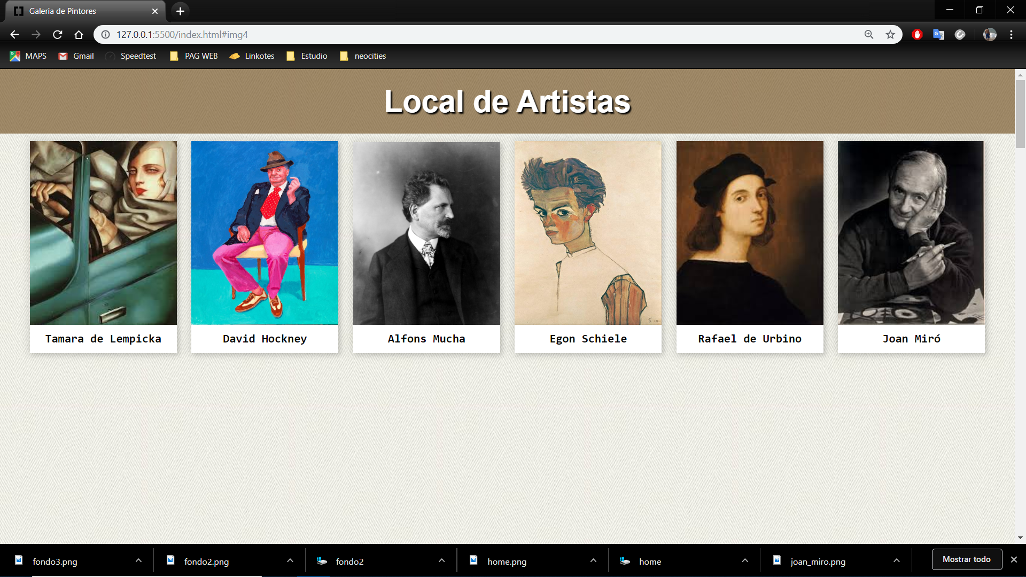Open the MAPS bookmark
The width and height of the screenshot is (1026, 577).
point(28,56)
